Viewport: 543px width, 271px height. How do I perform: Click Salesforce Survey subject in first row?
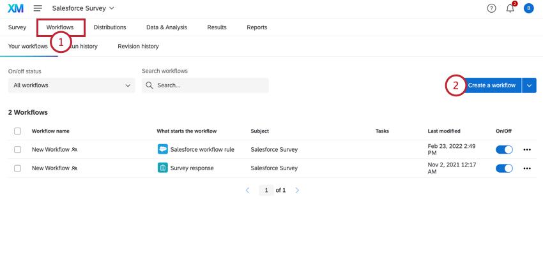274,150
